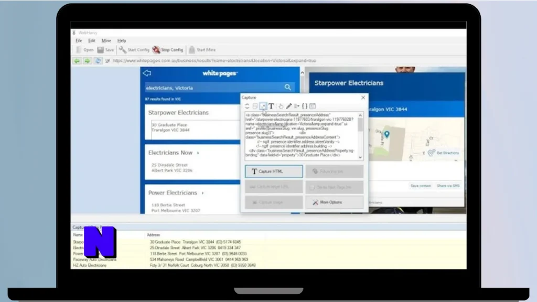The height and width of the screenshot is (302, 537).
Task: Click the curly braces icon in Capture toolbar
Action: click(305, 106)
